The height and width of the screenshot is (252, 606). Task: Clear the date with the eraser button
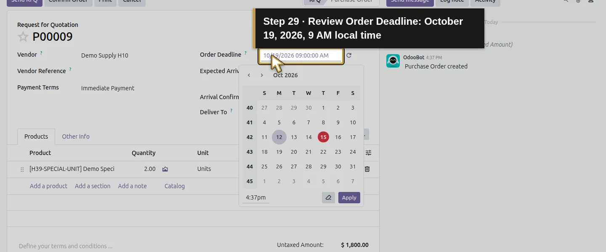328,197
